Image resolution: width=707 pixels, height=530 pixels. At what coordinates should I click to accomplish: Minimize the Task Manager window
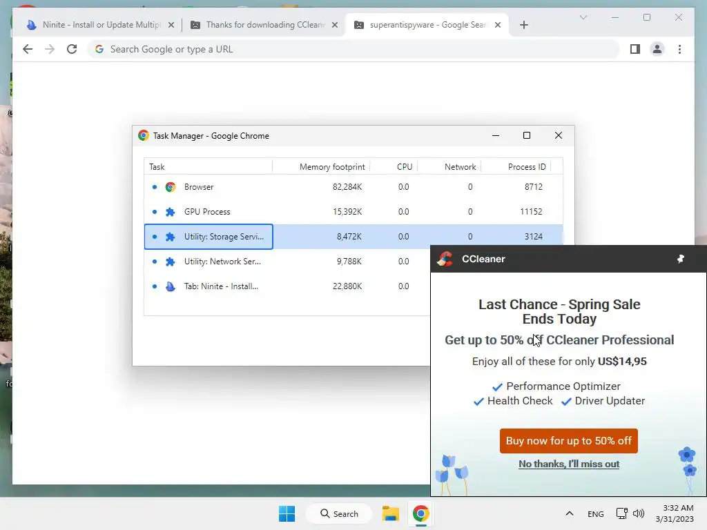496,136
